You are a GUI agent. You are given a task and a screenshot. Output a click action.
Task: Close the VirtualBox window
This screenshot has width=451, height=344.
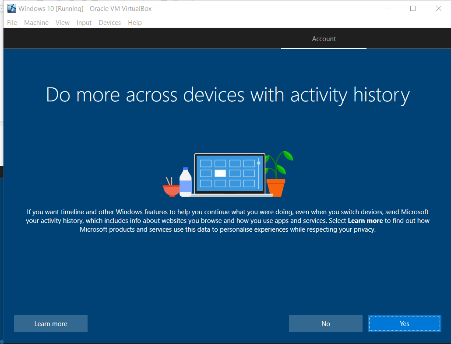pyautogui.click(x=438, y=8)
